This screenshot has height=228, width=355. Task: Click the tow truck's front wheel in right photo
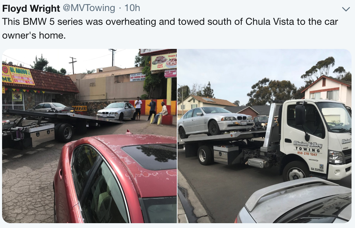pyautogui.click(x=296, y=173)
